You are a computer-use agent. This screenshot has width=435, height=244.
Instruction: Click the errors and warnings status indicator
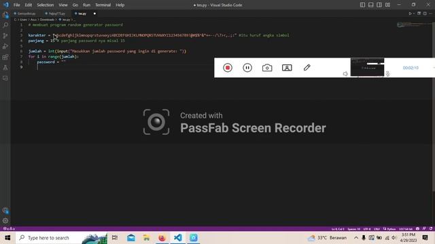9,229
